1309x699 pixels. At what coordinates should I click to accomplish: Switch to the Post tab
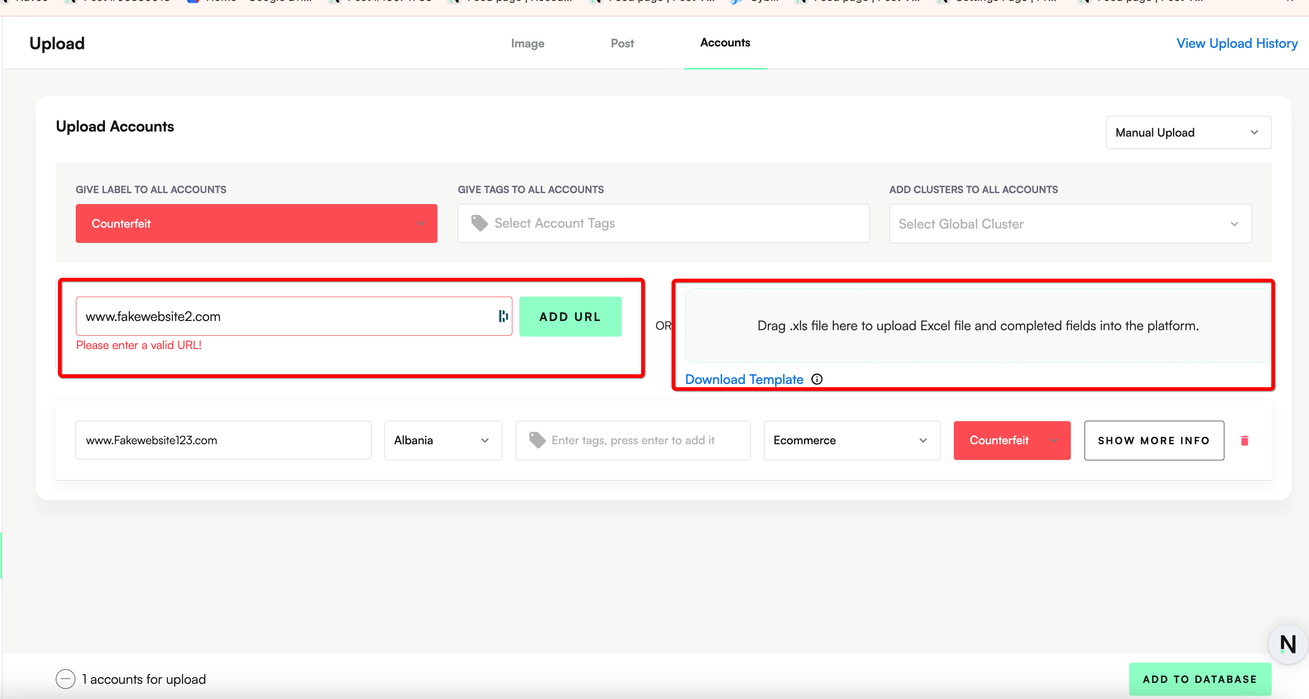(621, 44)
